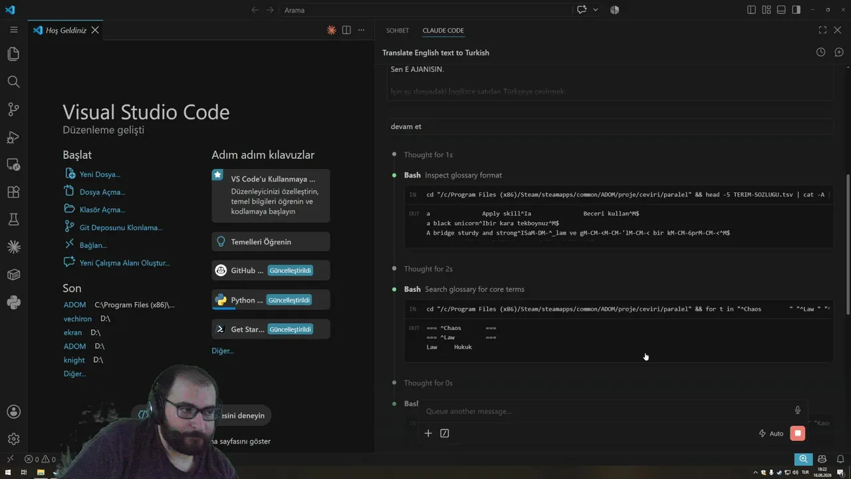The width and height of the screenshot is (851, 479).
Task: Select the Hoş Geldiniz editor tab
Action: 66,30
